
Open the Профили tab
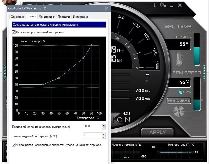(64, 17)
